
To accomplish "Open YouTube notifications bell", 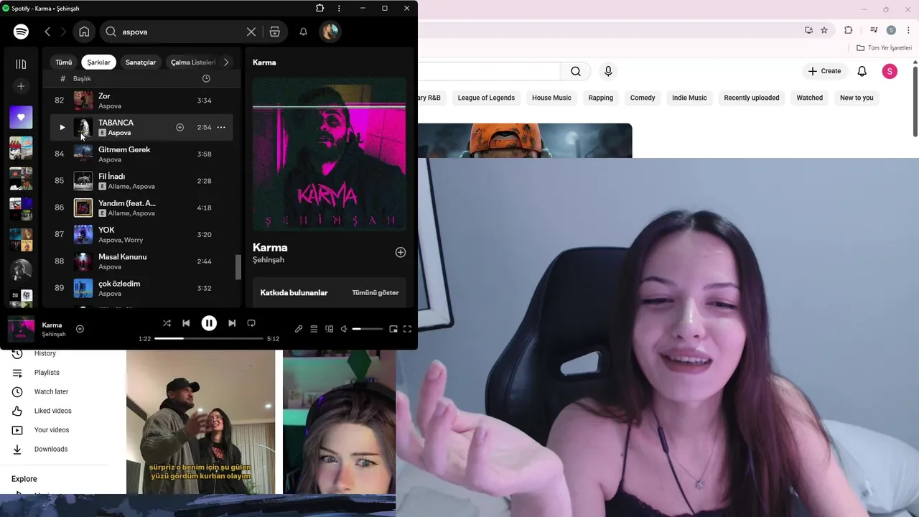I will coord(862,71).
